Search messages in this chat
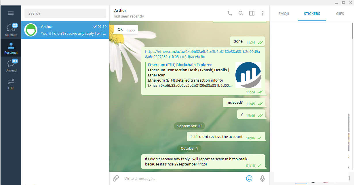The width and height of the screenshot is (354, 185). [x=241, y=13]
